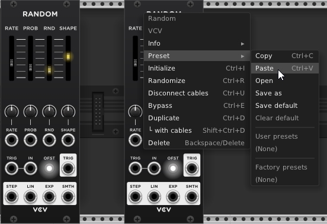Click LIN output jack on left Random module
Screen dimensions: 327x224
[x=30, y=197]
